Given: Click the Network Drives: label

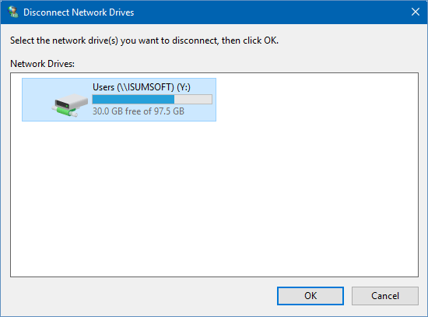Looking at the screenshot, I should tap(42, 64).
